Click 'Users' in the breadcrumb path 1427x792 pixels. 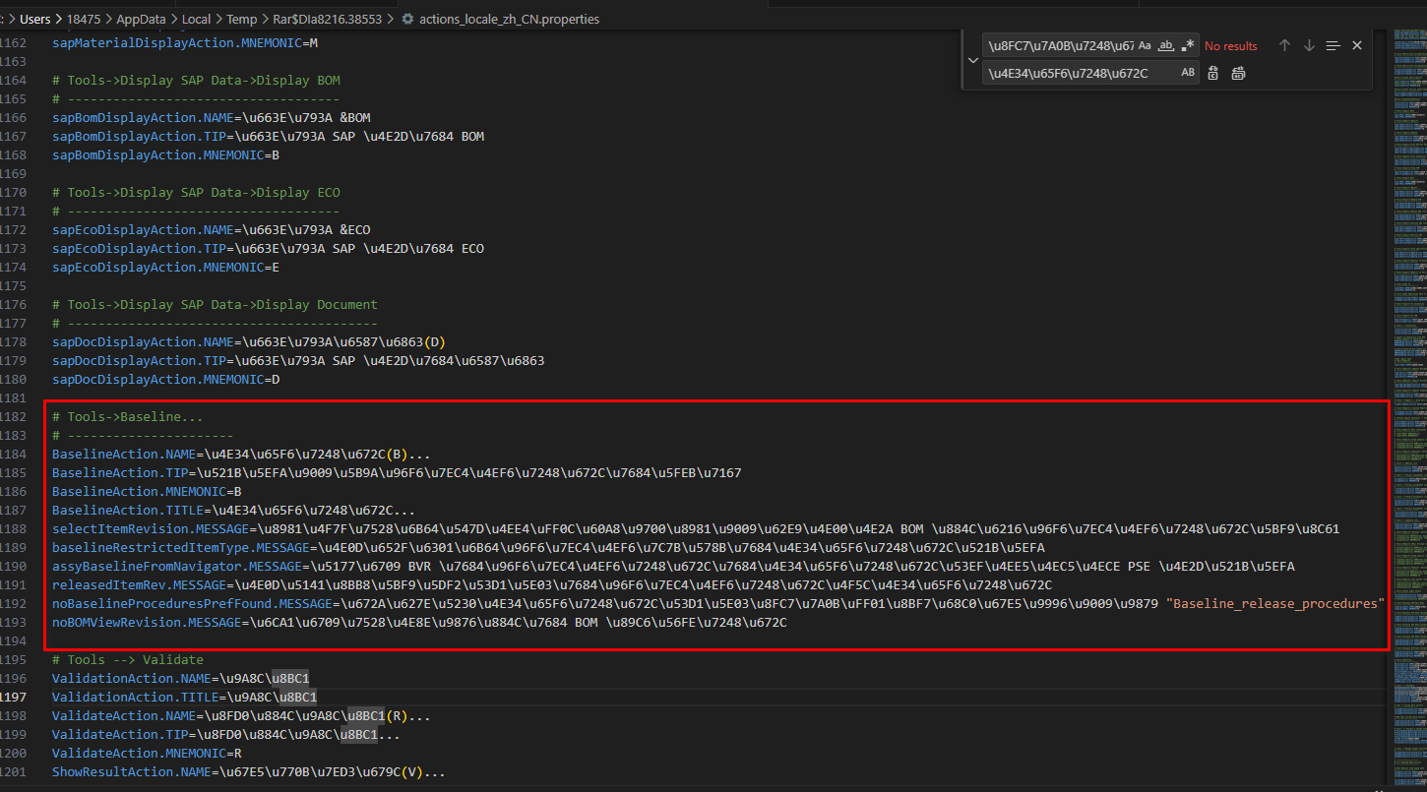[35, 19]
